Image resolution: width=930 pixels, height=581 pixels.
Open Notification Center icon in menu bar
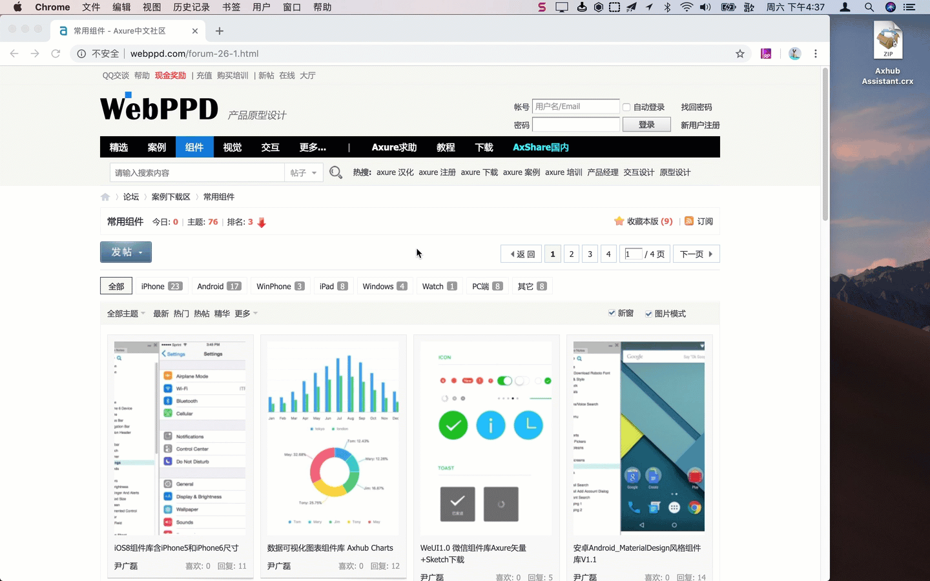909,7
